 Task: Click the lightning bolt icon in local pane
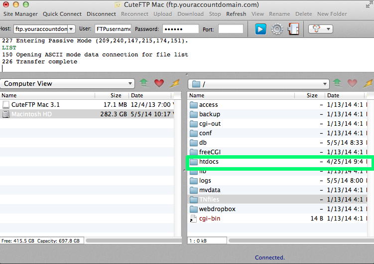point(175,83)
